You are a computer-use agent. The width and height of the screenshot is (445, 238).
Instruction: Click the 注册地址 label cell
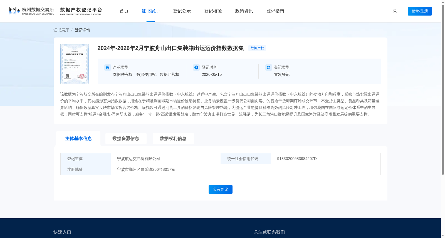coord(86,169)
